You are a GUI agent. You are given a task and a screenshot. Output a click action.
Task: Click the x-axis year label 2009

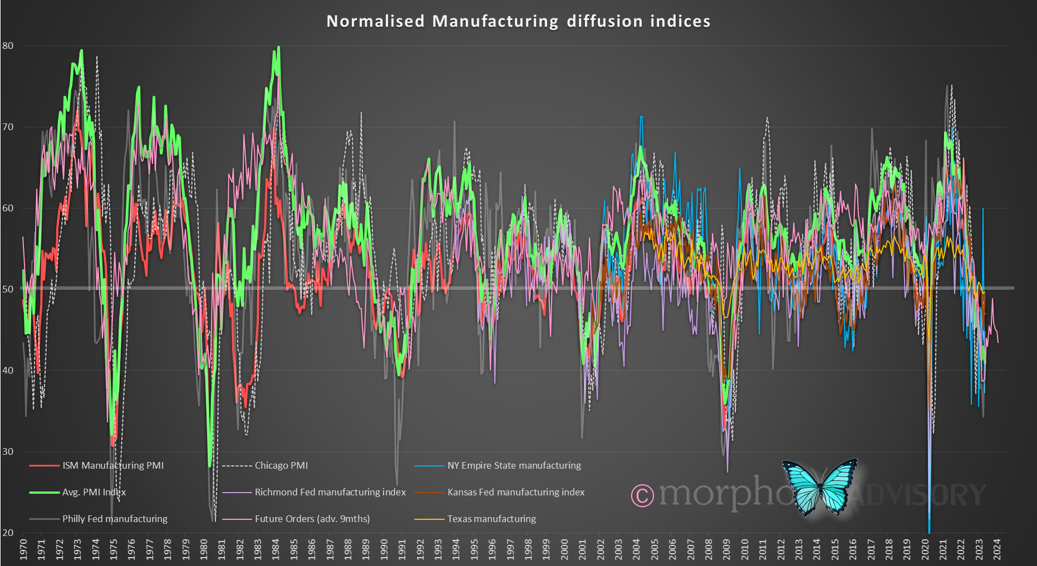[x=727, y=549]
